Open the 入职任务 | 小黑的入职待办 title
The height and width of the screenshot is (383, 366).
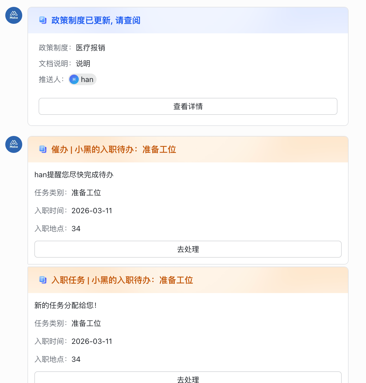pyautogui.click(x=122, y=280)
